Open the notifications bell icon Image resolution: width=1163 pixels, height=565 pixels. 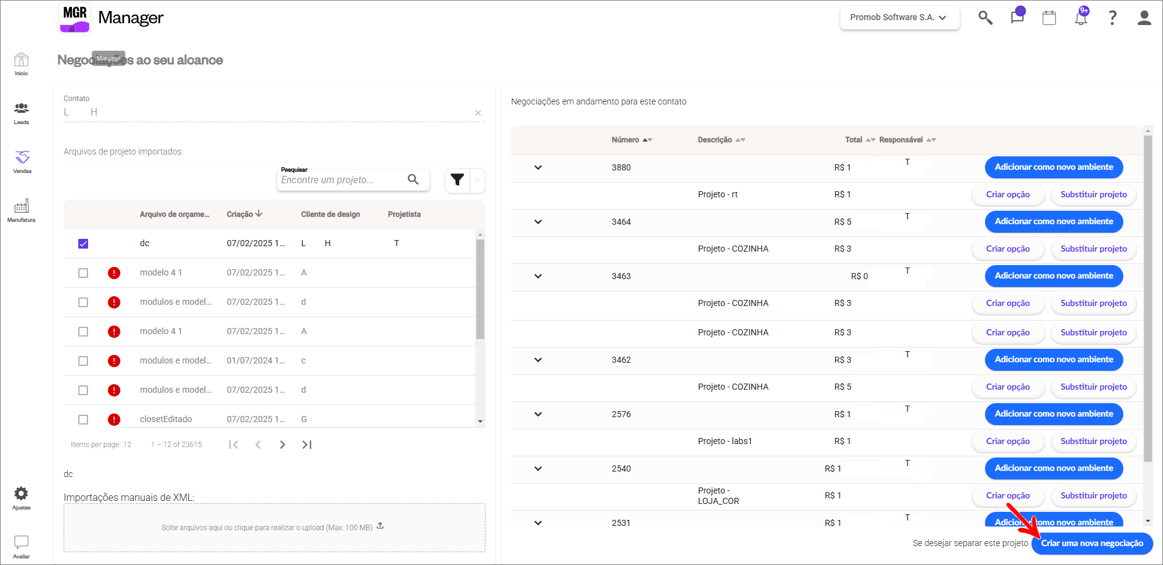tap(1081, 17)
